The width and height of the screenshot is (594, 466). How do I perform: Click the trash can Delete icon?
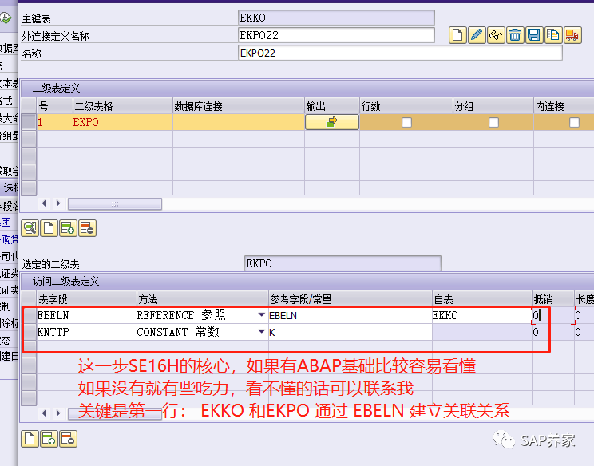(x=515, y=36)
